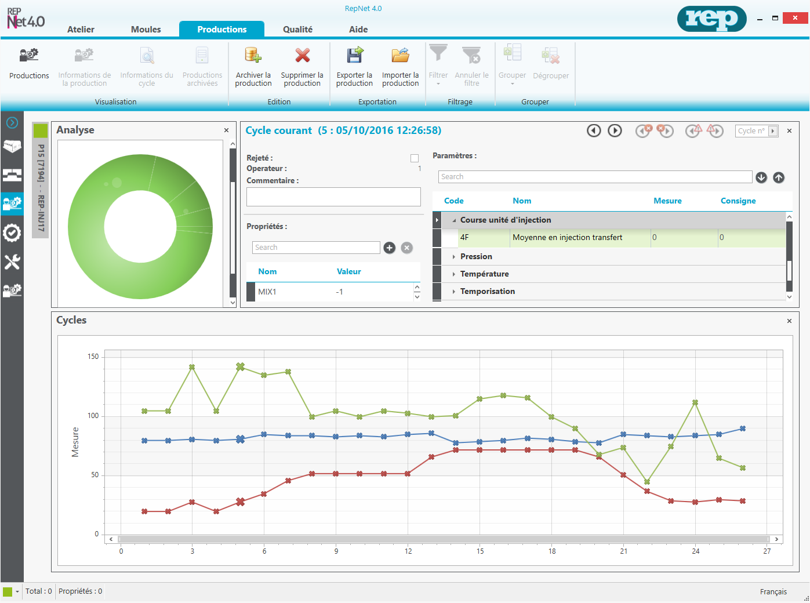Go to previous cycle arrow button
This screenshot has height=603, width=810.
(594, 130)
